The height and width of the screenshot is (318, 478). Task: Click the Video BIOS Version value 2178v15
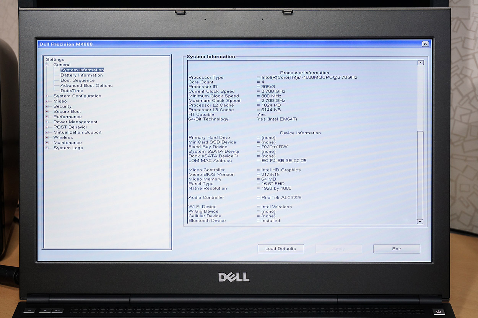tap(270, 174)
